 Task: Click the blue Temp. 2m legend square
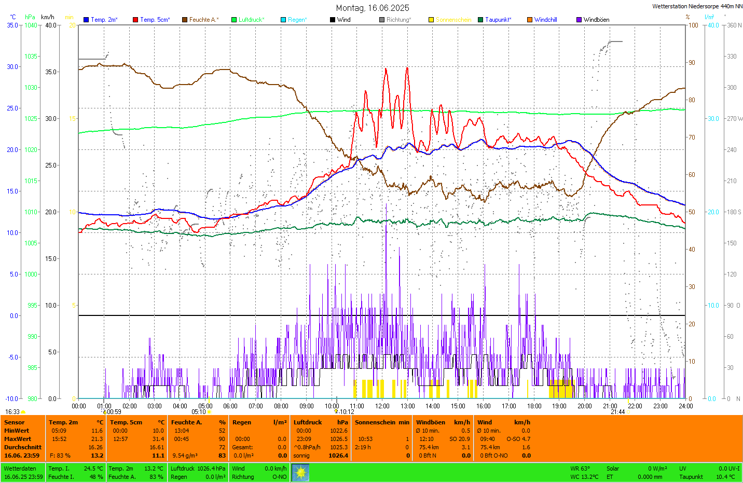click(x=86, y=20)
